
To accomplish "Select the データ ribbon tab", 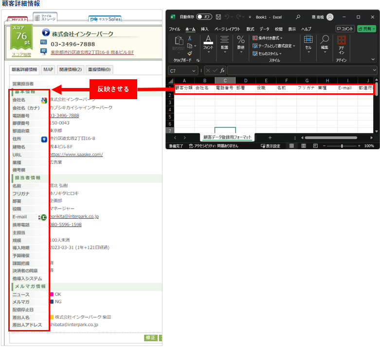I will point(264,29).
